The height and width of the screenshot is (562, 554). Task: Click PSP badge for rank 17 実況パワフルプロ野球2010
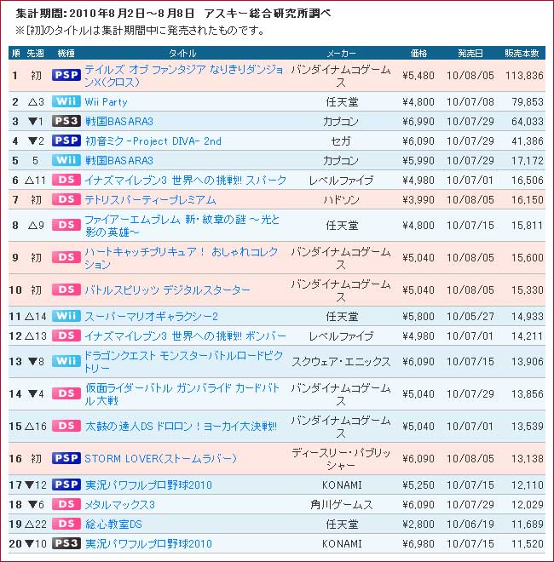[66, 485]
